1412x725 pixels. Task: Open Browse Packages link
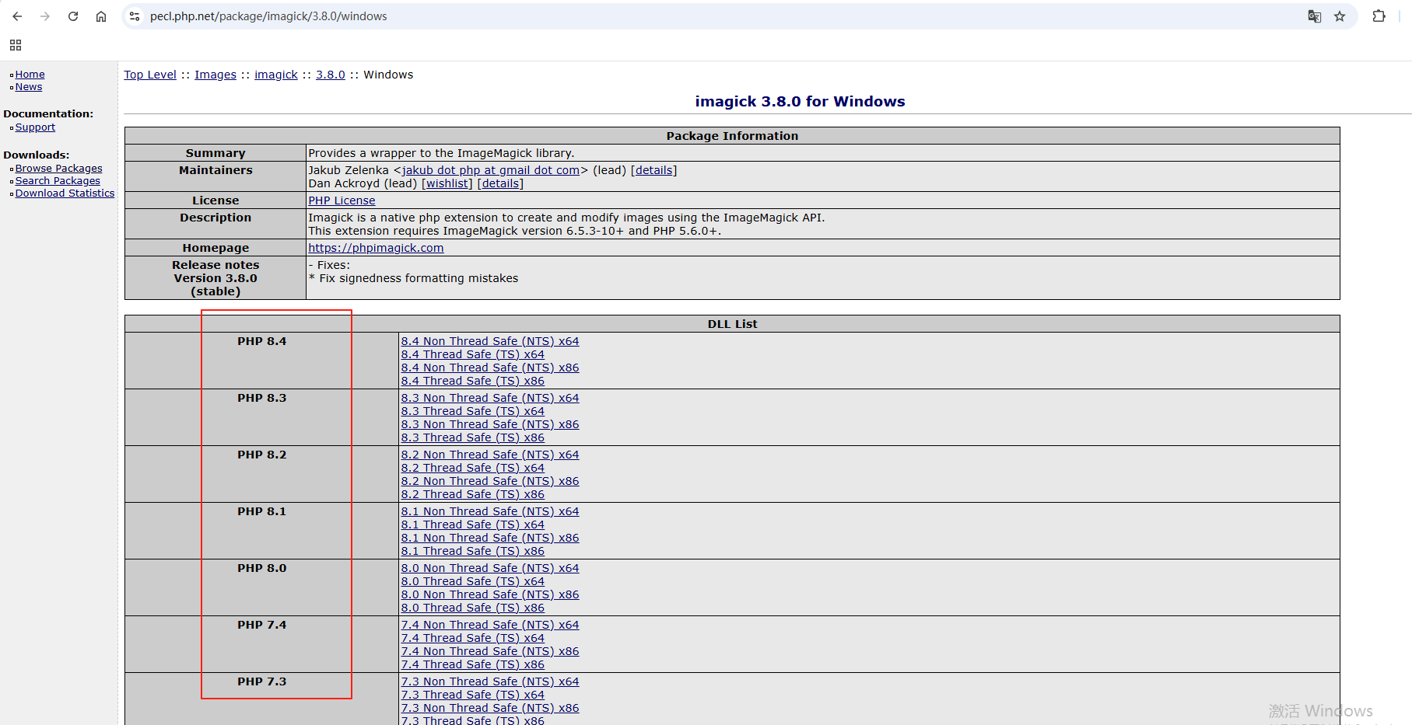[x=59, y=169]
